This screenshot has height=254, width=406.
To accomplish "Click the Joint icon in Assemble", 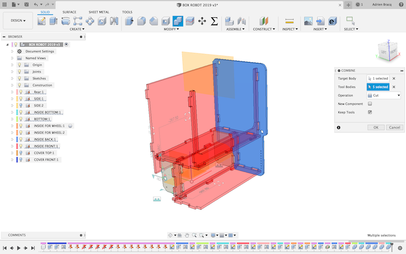I will click(242, 21).
